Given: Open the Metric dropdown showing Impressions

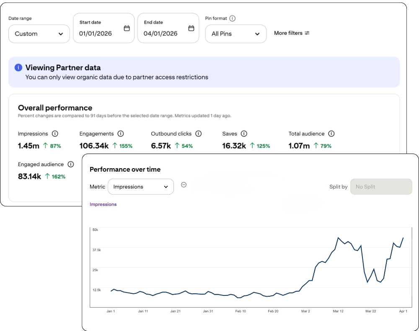Looking at the screenshot, I should [140, 187].
